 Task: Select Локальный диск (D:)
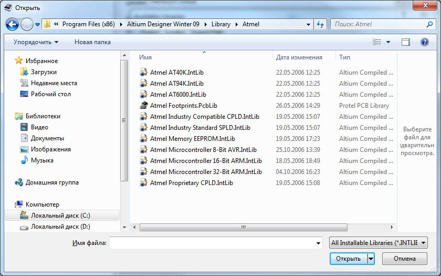[60, 227]
